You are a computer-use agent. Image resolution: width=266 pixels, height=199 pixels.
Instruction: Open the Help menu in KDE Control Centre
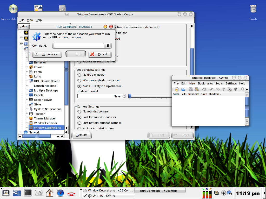pos(38,20)
